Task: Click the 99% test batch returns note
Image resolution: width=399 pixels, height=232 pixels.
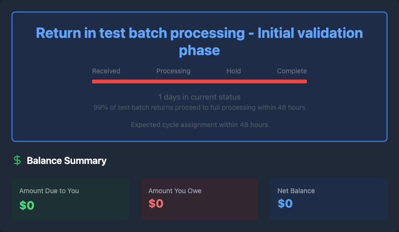Action: (x=199, y=107)
